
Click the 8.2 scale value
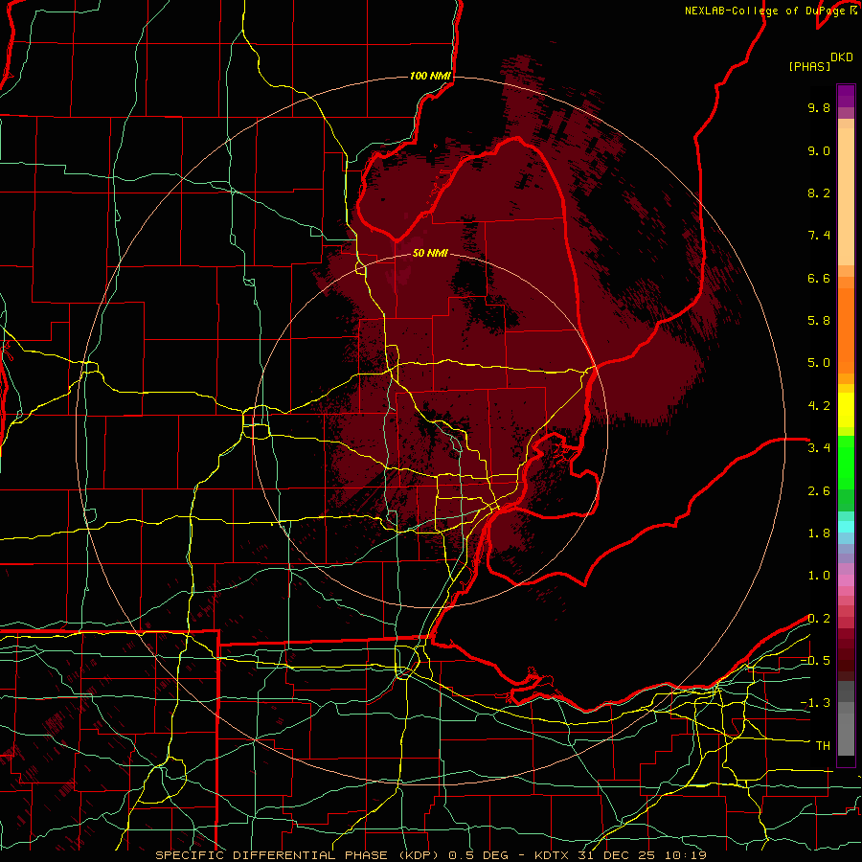[819, 193]
